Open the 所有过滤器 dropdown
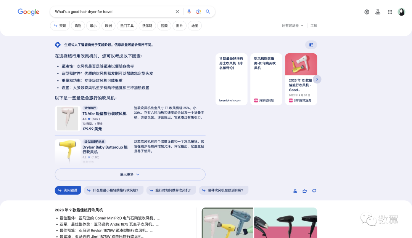This screenshot has height=238, width=412. (293, 26)
